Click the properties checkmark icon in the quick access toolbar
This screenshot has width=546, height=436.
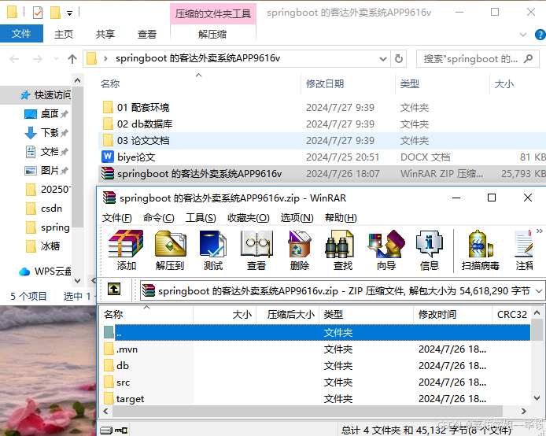[x=38, y=13]
